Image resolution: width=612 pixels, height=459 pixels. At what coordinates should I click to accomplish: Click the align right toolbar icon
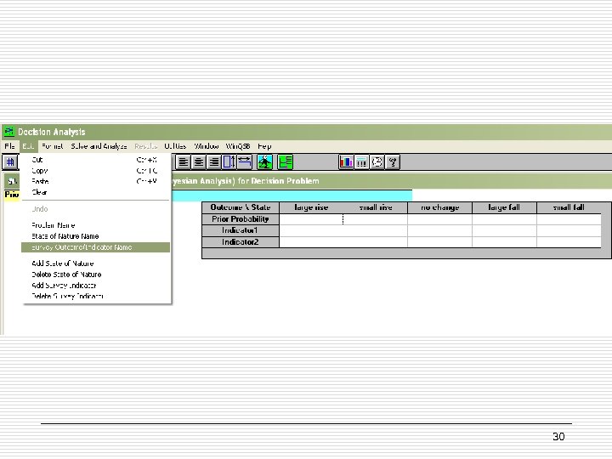coord(214,162)
